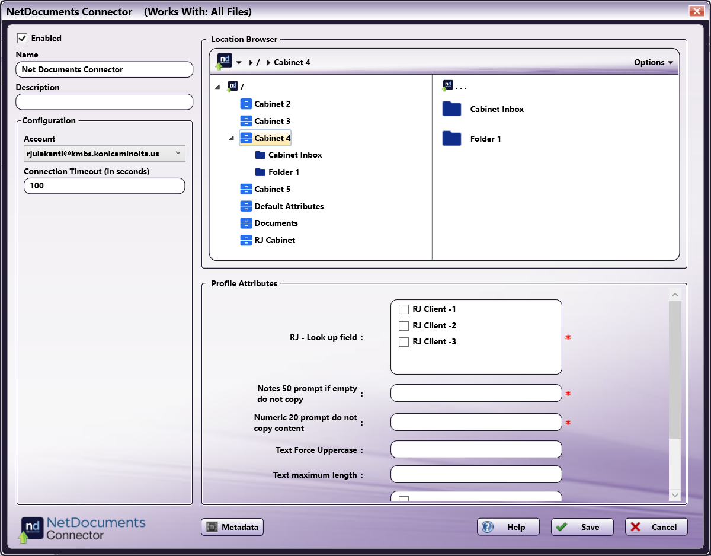Viewport: 711px width, 556px height.
Task: Focus the Name input field
Action: [x=104, y=69]
